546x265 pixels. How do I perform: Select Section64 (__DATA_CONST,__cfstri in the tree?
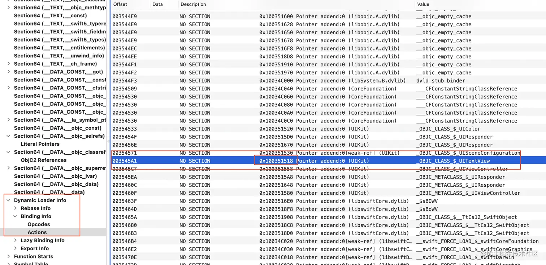[60, 88]
